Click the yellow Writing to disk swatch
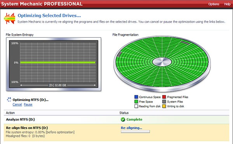The image size is (233, 144). [164, 106]
